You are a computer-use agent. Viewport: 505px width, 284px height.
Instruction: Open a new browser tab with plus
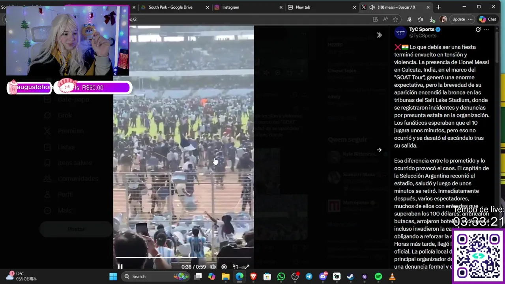coord(438,7)
